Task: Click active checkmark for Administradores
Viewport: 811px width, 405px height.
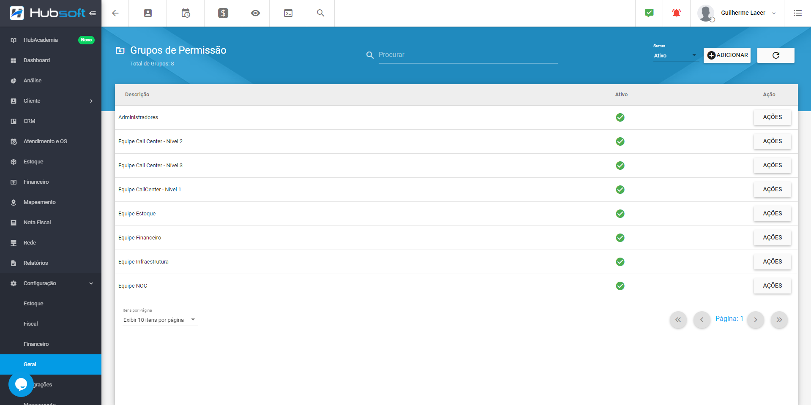Action: 620,117
